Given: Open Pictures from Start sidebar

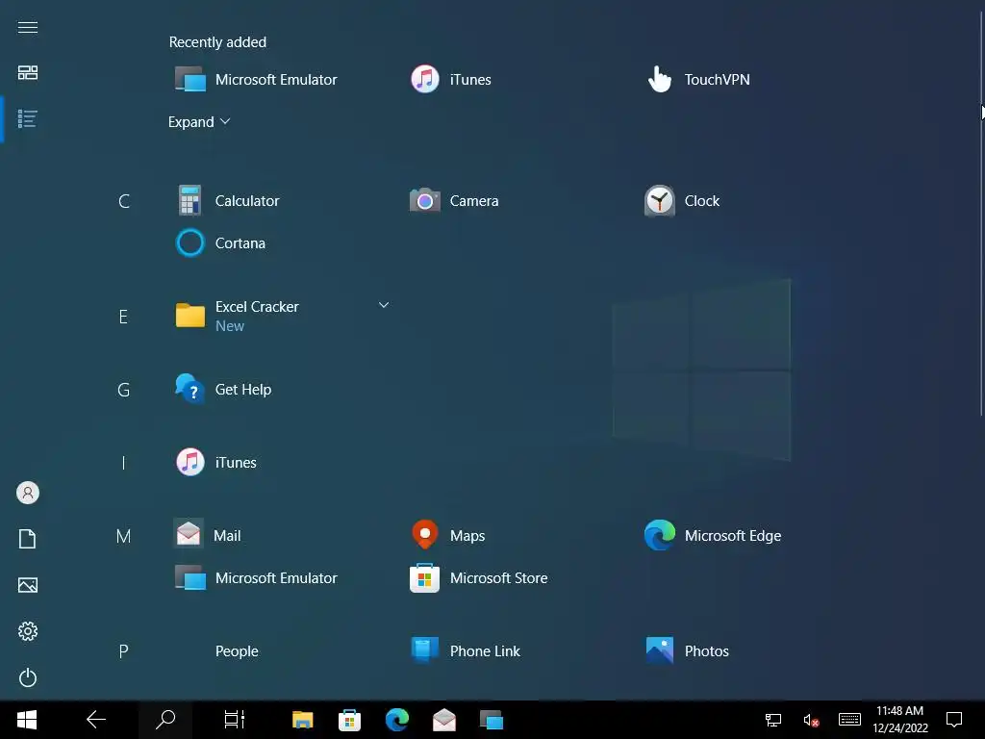Looking at the screenshot, I should (x=28, y=585).
